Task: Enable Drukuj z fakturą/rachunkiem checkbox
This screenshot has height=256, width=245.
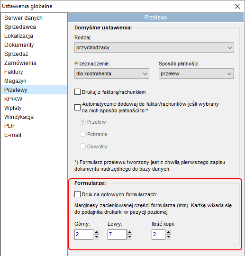Action: pos(77,92)
